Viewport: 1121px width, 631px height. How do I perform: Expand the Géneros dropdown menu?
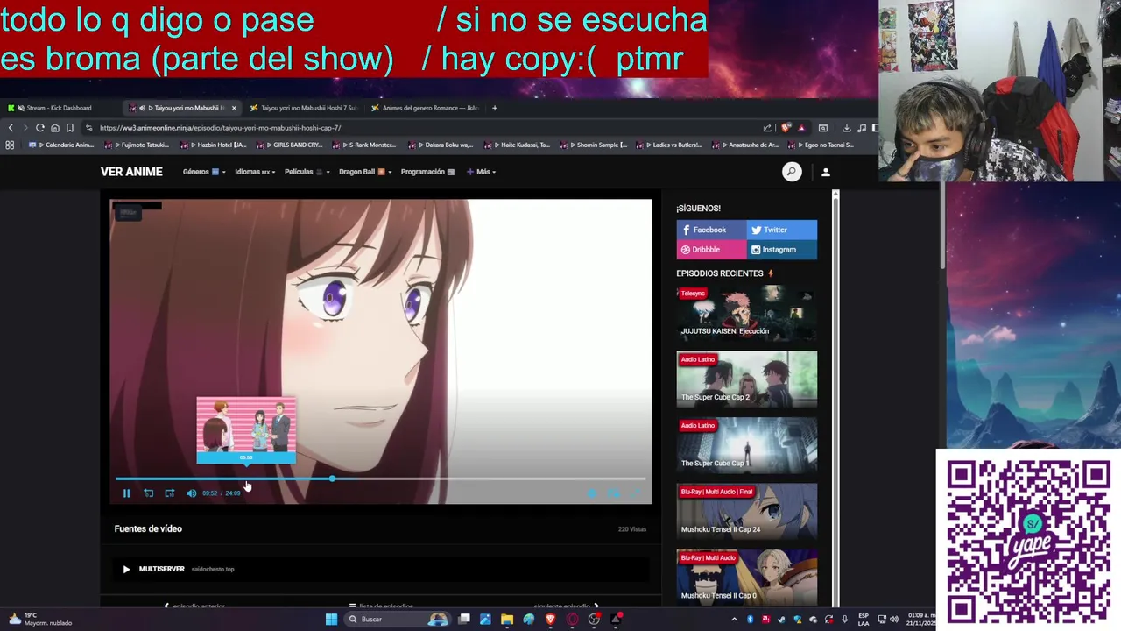[x=204, y=172]
